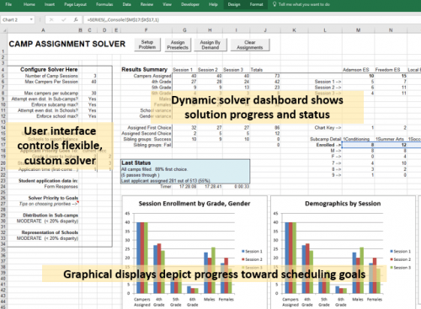Image resolution: width=421 pixels, height=309 pixels.
Task: Switch to the Formulas tab
Action: click(104, 4)
